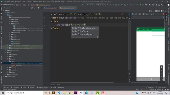Screen dimensions: 170x95
Task: Open the VCS menu
Action: click(53, 2)
